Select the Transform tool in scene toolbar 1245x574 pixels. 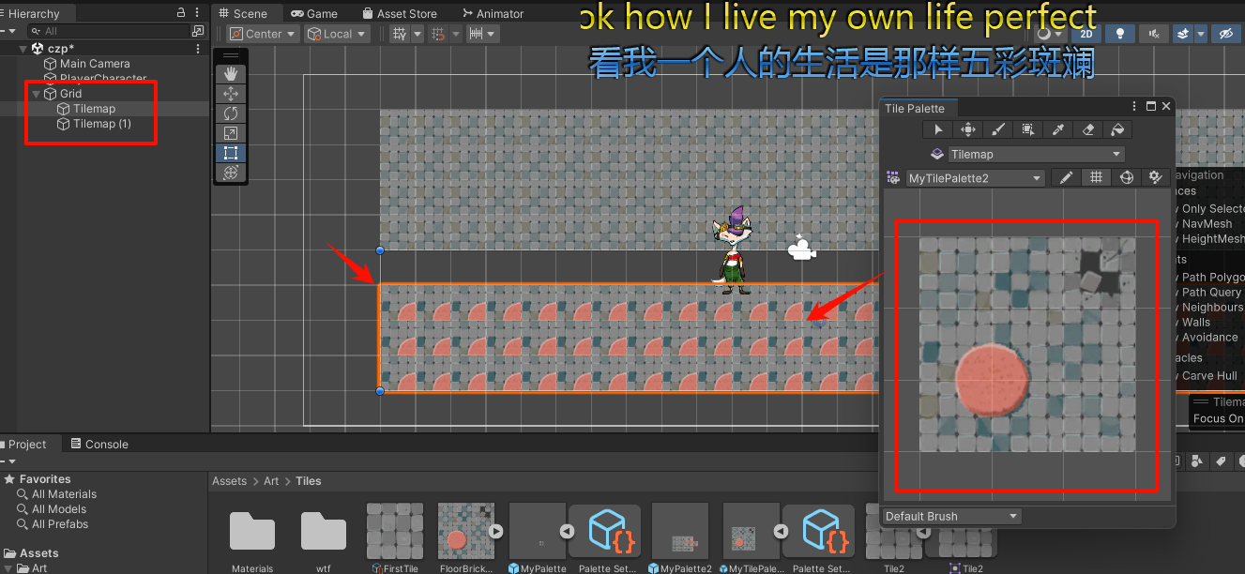231,173
